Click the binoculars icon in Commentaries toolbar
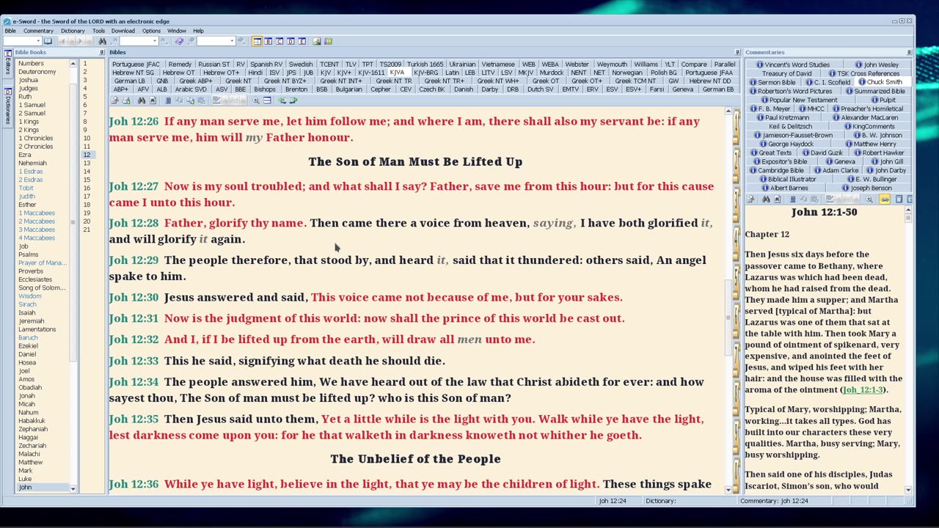The image size is (939, 528). coord(766,199)
